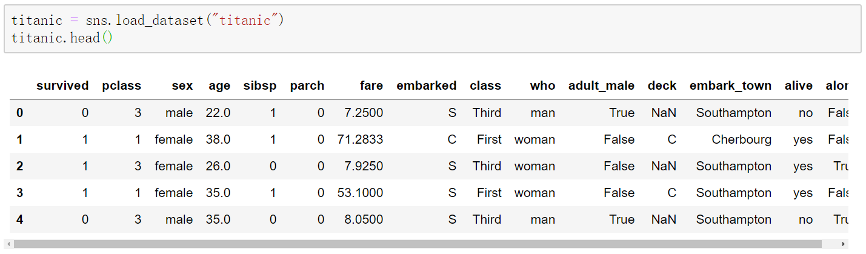Click inside the code cell input area

point(433,29)
